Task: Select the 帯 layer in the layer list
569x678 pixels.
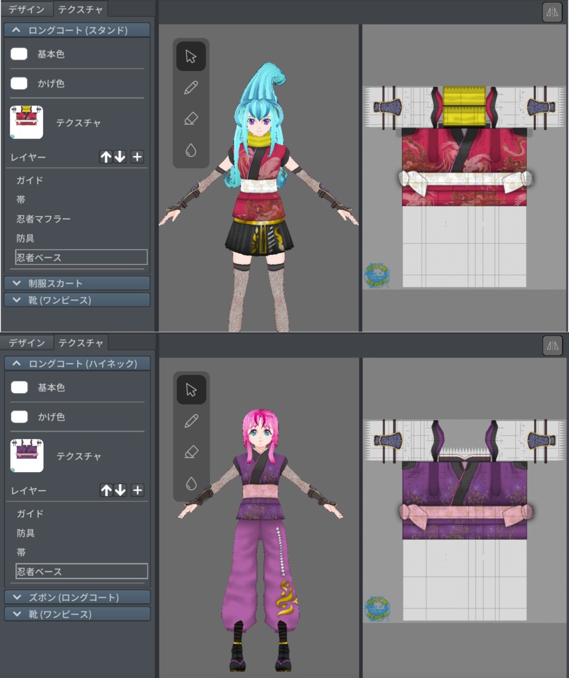Action: [x=26, y=199]
